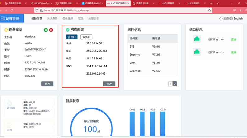Image resolution: width=247 pixels, height=138 pixels.
Task: Click the 内存 memory icon
Action: pos(9,125)
